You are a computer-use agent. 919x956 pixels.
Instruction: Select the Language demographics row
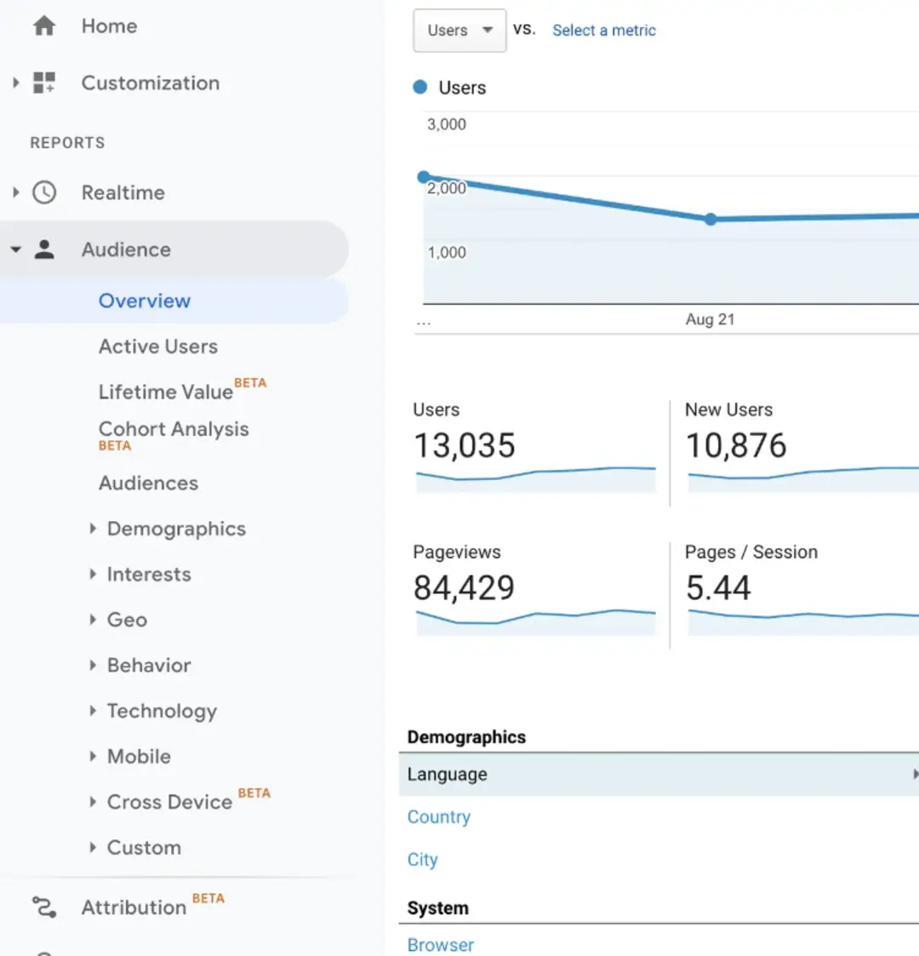point(659,775)
